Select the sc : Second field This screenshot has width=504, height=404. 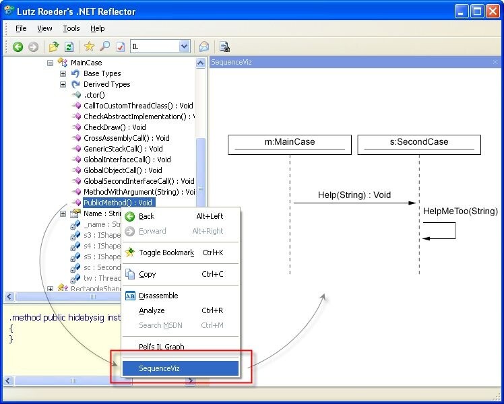102,267
